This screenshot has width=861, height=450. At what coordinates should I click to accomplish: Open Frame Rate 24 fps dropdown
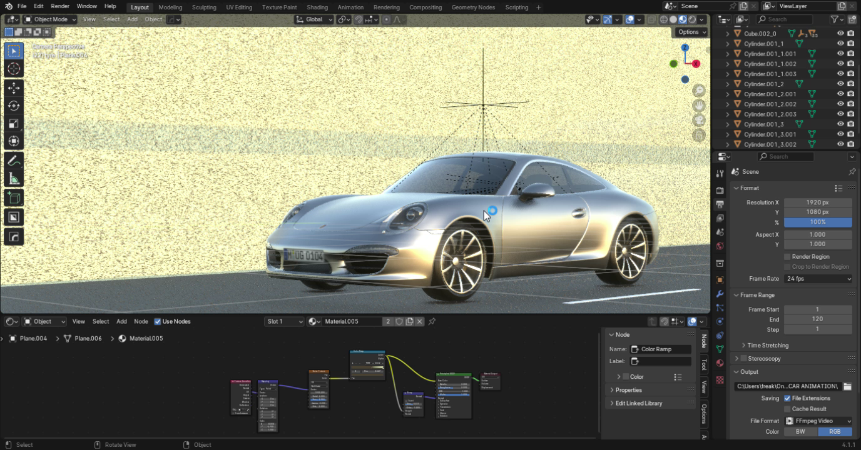(818, 279)
